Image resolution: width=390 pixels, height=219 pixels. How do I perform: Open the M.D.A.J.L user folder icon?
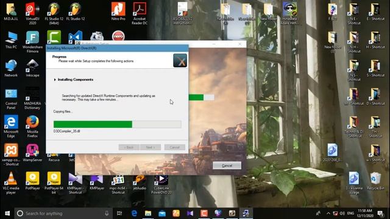point(11,12)
